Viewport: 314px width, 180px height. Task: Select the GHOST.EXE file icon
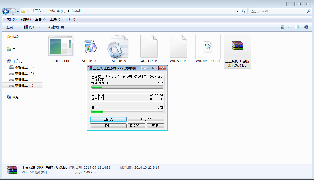pyautogui.click(x=61, y=46)
